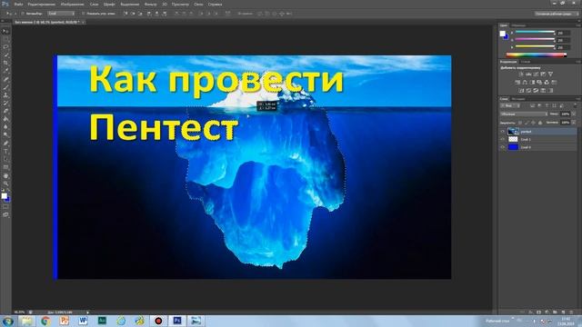Image resolution: width=582 pixels, height=327 pixels.
Task: Add a Brightness/Contrast adjustment
Action: click(521, 74)
